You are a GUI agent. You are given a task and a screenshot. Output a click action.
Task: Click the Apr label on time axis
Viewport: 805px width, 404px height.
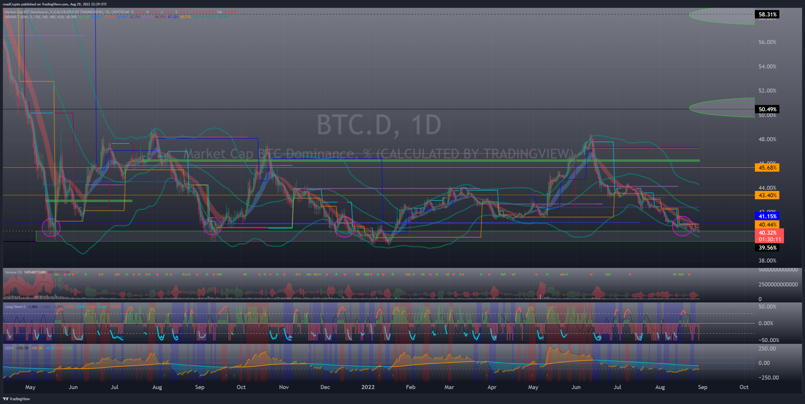(x=492, y=387)
